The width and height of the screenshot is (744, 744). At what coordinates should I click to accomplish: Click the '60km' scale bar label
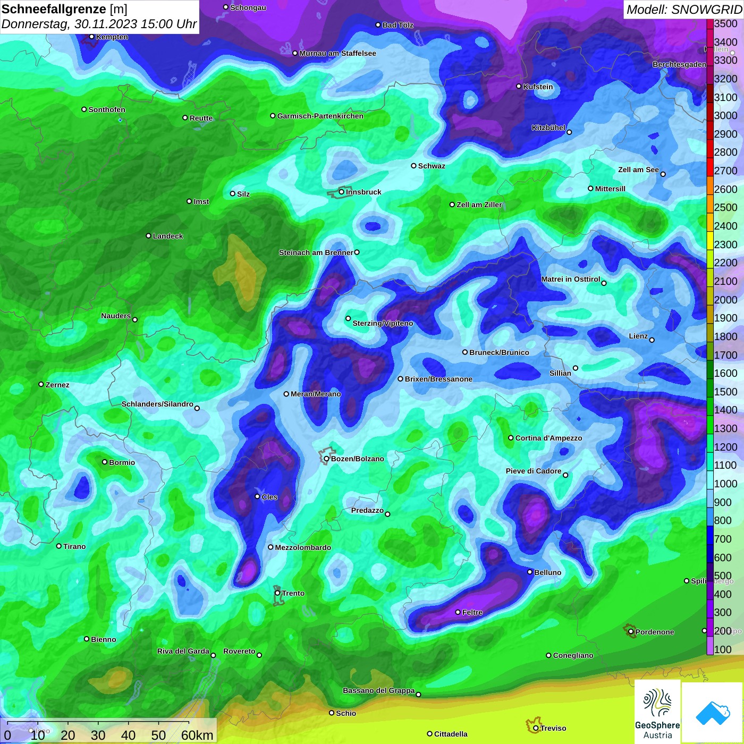tap(197, 735)
